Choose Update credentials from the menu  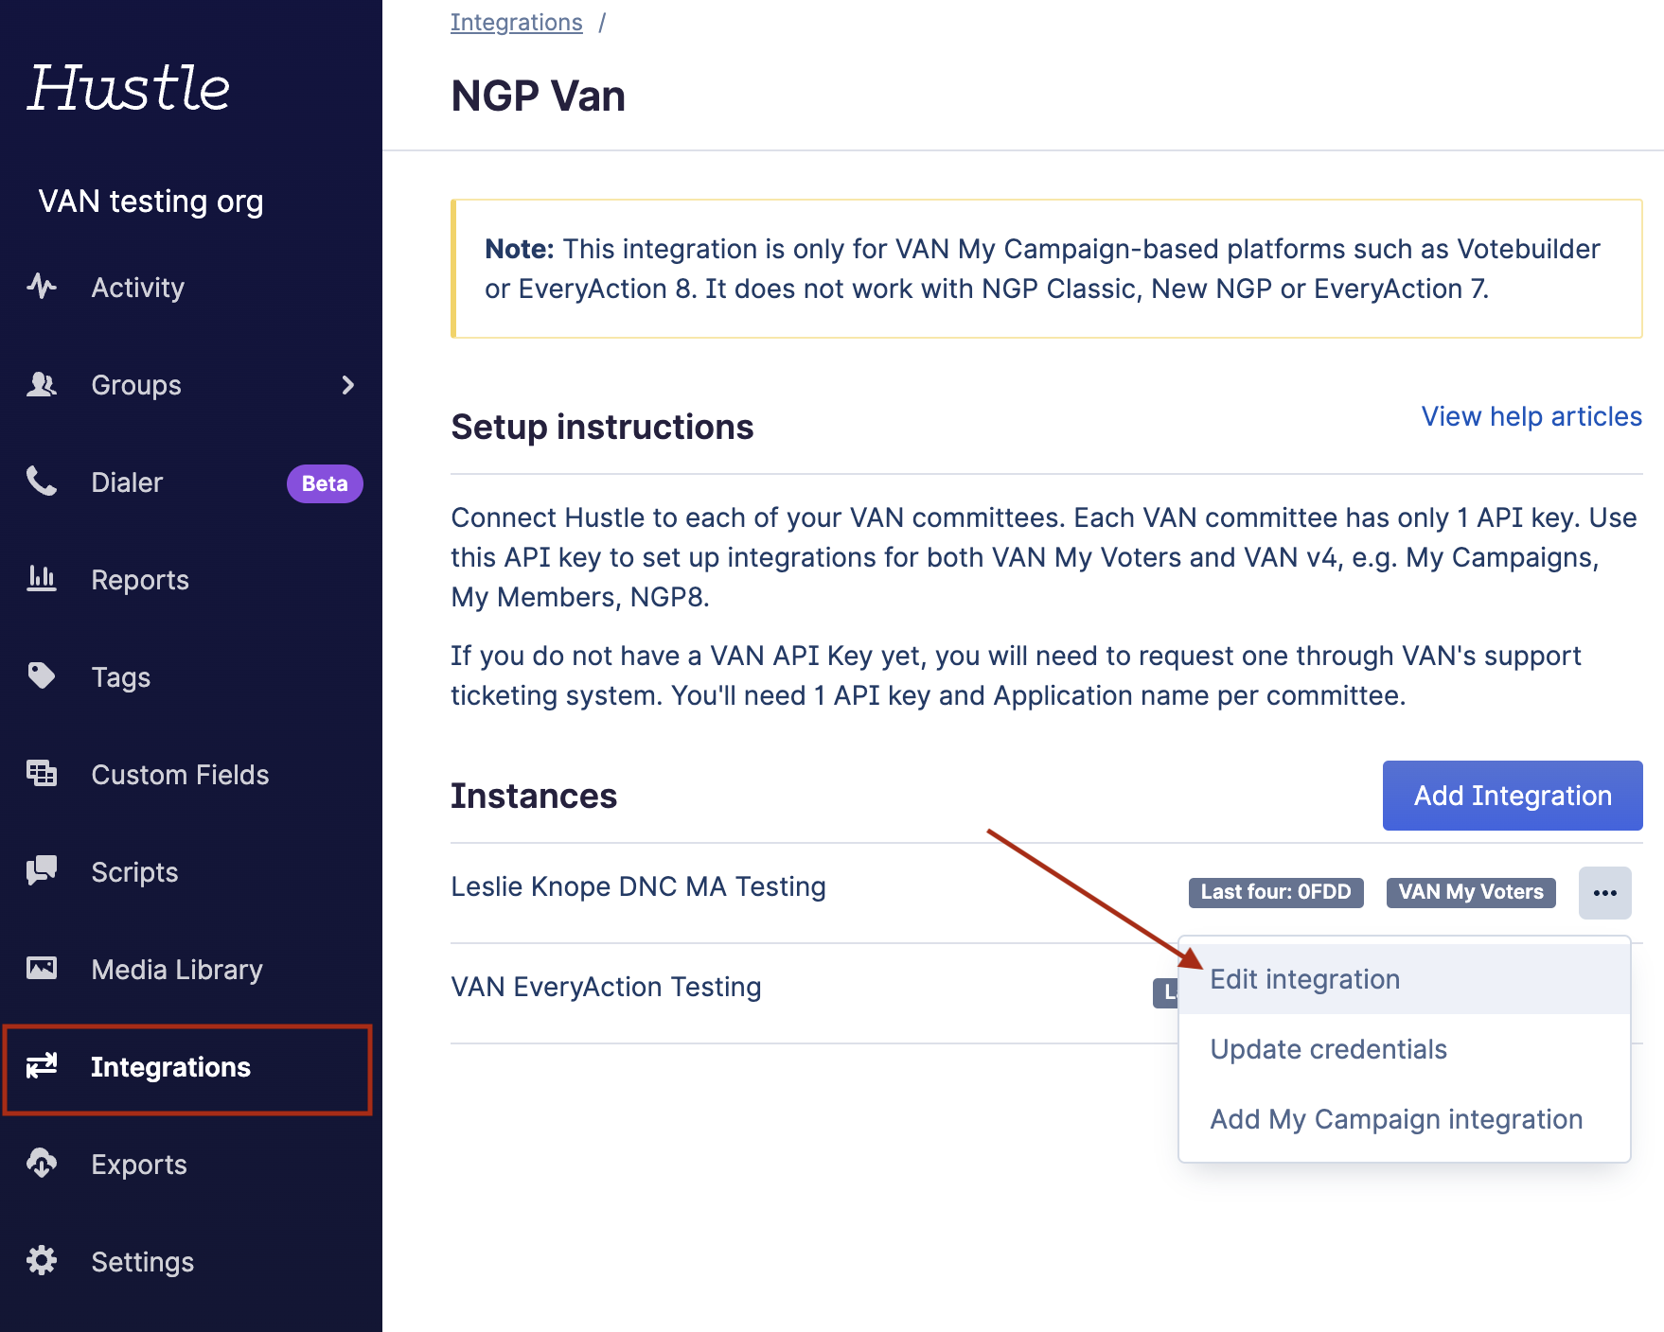(1405, 1049)
